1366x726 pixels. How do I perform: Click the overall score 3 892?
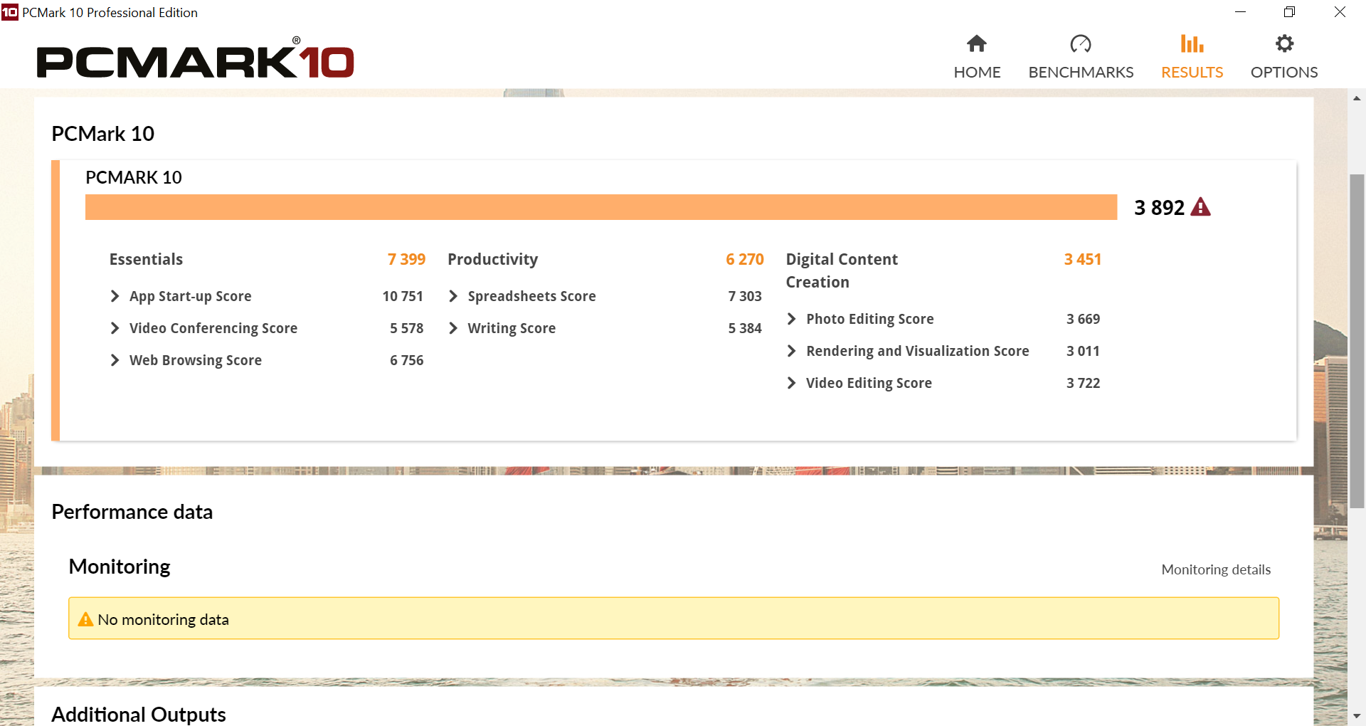(1159, 207)
